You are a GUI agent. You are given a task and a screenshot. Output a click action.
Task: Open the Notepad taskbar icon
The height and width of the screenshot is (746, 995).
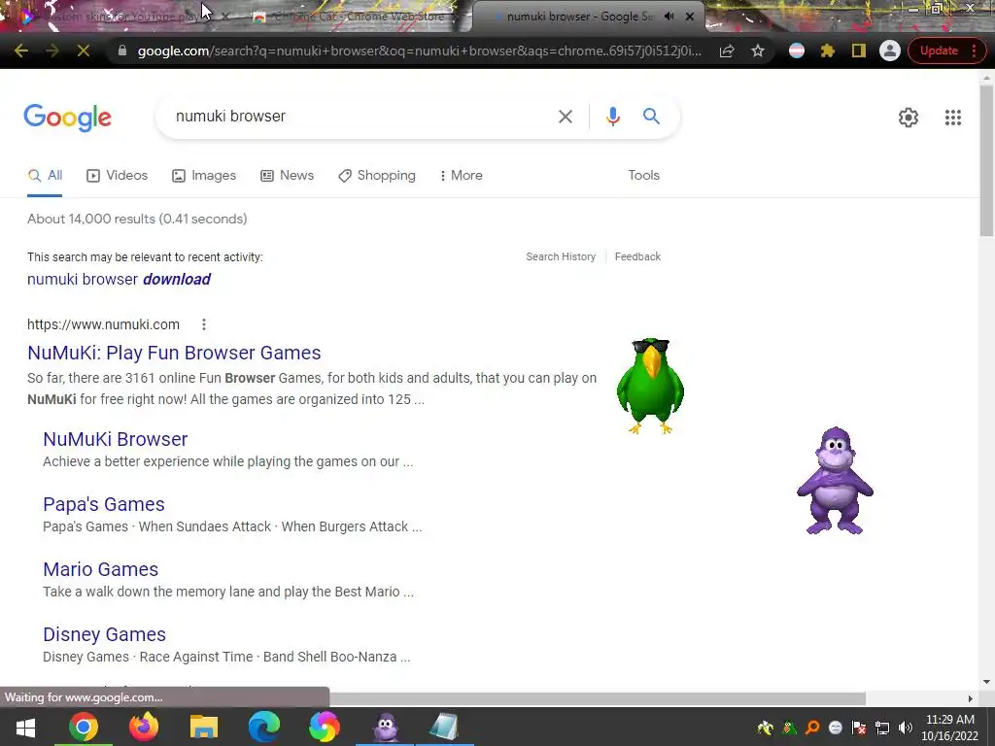tap(444, 727)
